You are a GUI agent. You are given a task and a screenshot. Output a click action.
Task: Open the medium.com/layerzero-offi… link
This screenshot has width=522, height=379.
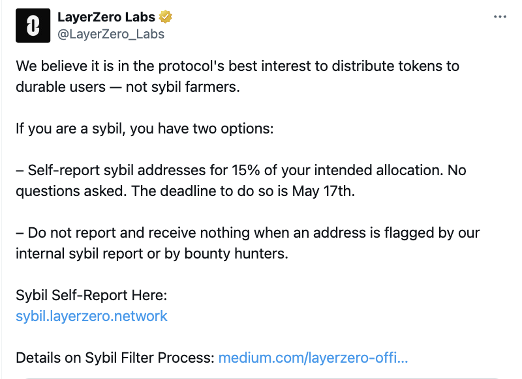(313, 358)
